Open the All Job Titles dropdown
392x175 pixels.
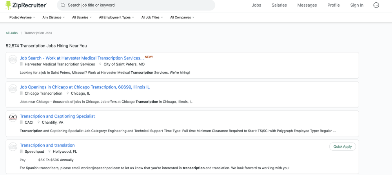click(x=152, y=18)
